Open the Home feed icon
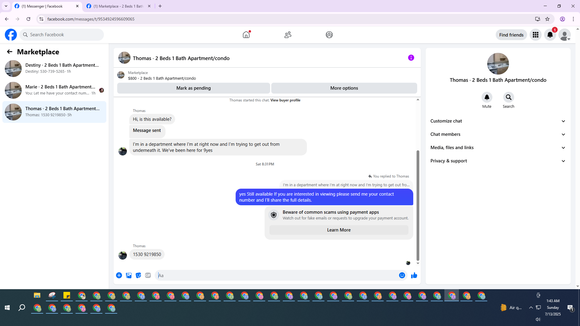This screenshot has width=580, height=326. coord(246,35)
